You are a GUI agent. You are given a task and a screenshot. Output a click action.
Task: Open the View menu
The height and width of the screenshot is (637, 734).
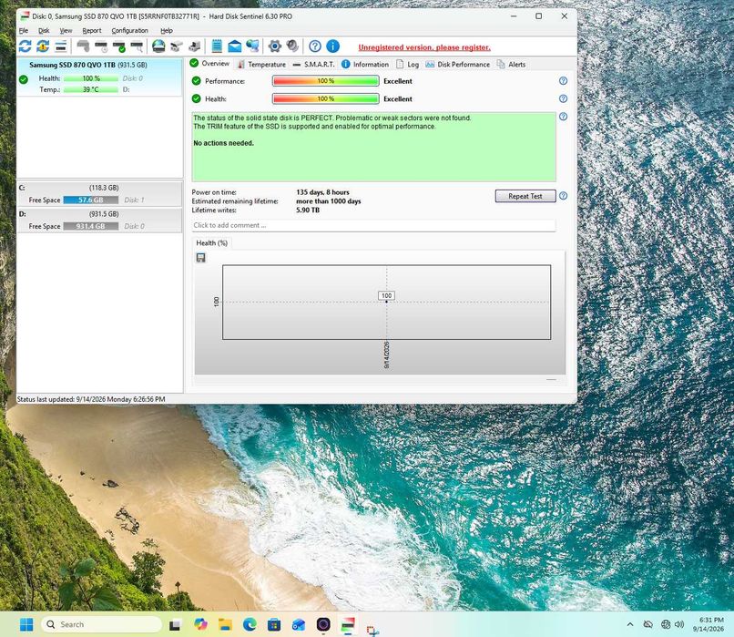66,30
